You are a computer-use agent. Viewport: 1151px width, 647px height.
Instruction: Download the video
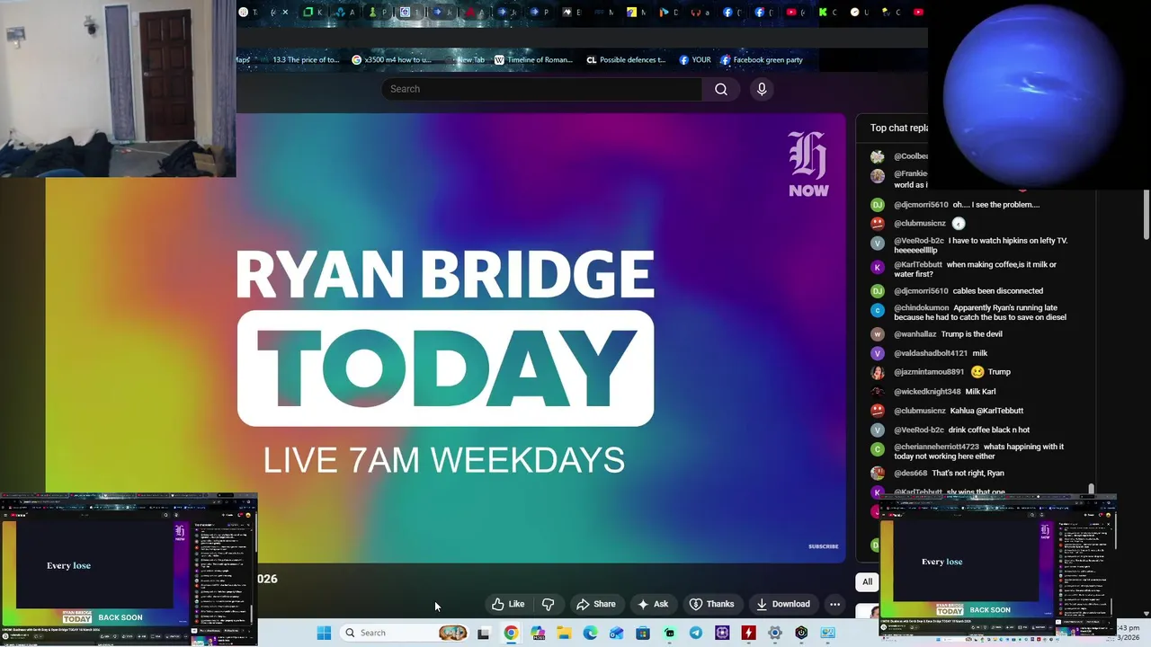tap(782, 604)
